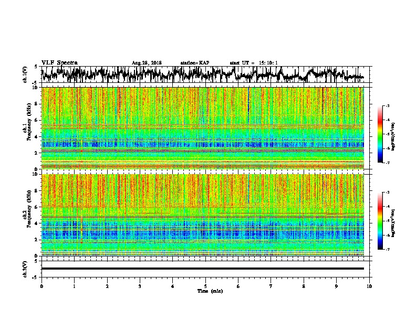Click the "-7" label on ch.1 color bar
This screenshot has width=416, height=321.
coord(388,163)
